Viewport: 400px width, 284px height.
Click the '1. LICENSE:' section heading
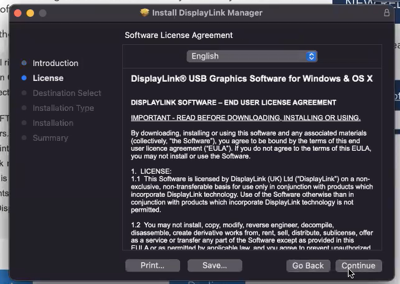[151, 171]
